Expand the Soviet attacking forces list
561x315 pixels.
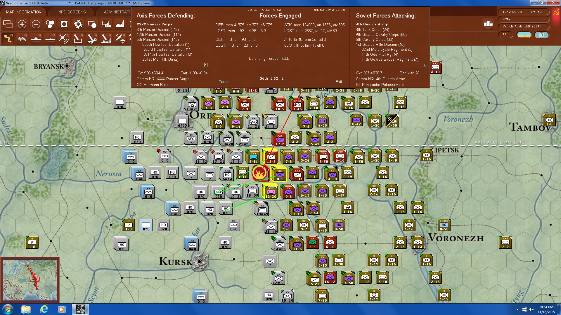(x=424, y=64)
